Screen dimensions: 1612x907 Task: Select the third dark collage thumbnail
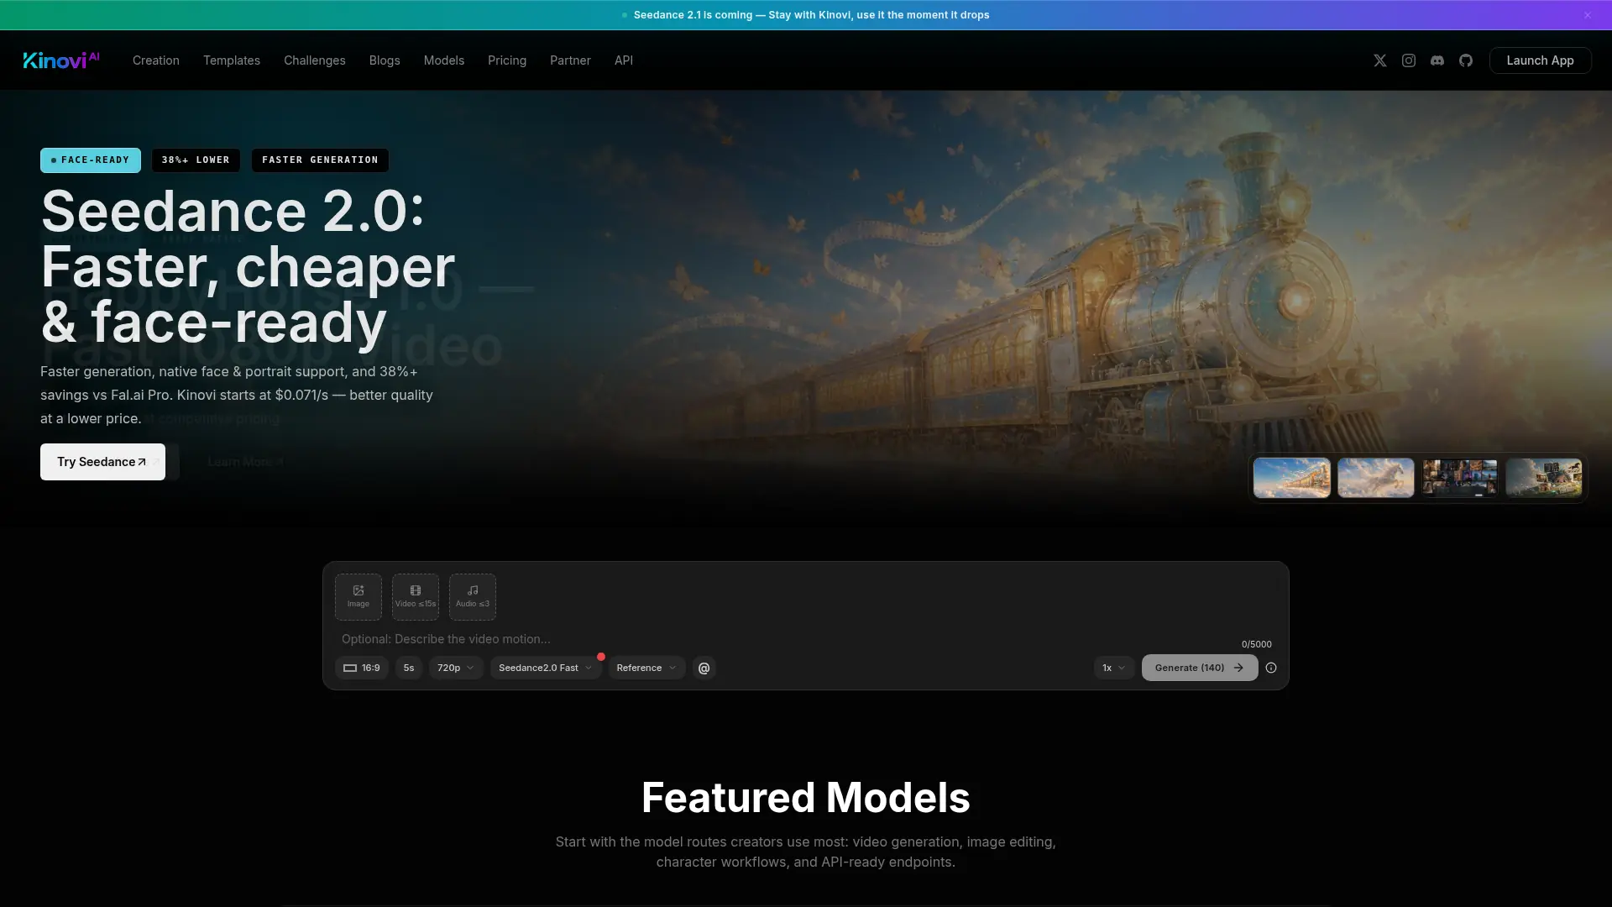1460,478
